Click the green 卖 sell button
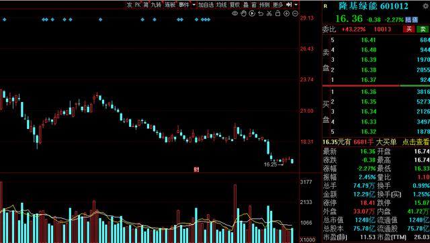 click(x=423, y=29)
